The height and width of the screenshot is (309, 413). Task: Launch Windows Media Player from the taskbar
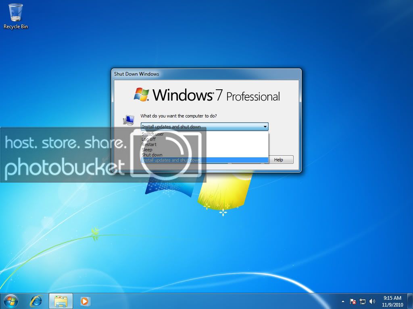(x=85, y=301)
